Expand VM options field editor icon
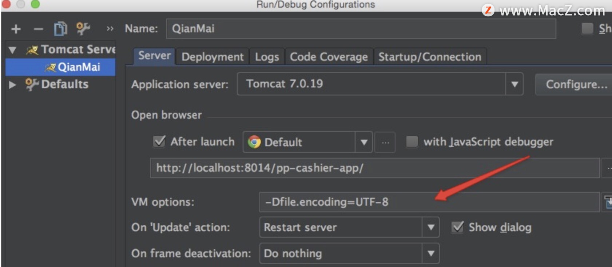Screen dimensions: 612x267 click(608, 202)
